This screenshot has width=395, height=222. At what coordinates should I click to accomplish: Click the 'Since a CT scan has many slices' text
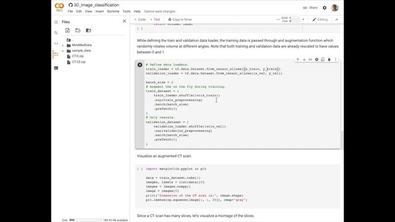(196, 216)
